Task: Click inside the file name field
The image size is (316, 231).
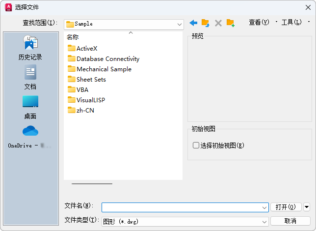Action: (x=182, y=207)
